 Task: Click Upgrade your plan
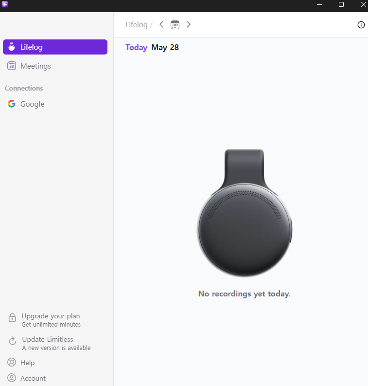coord(51,316)
